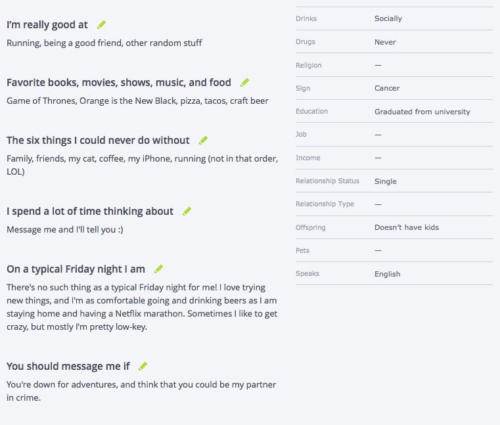The image size is (500, 425).
Task: Click Relationship Status value "Single"
Action: click(x=386, y=181)
